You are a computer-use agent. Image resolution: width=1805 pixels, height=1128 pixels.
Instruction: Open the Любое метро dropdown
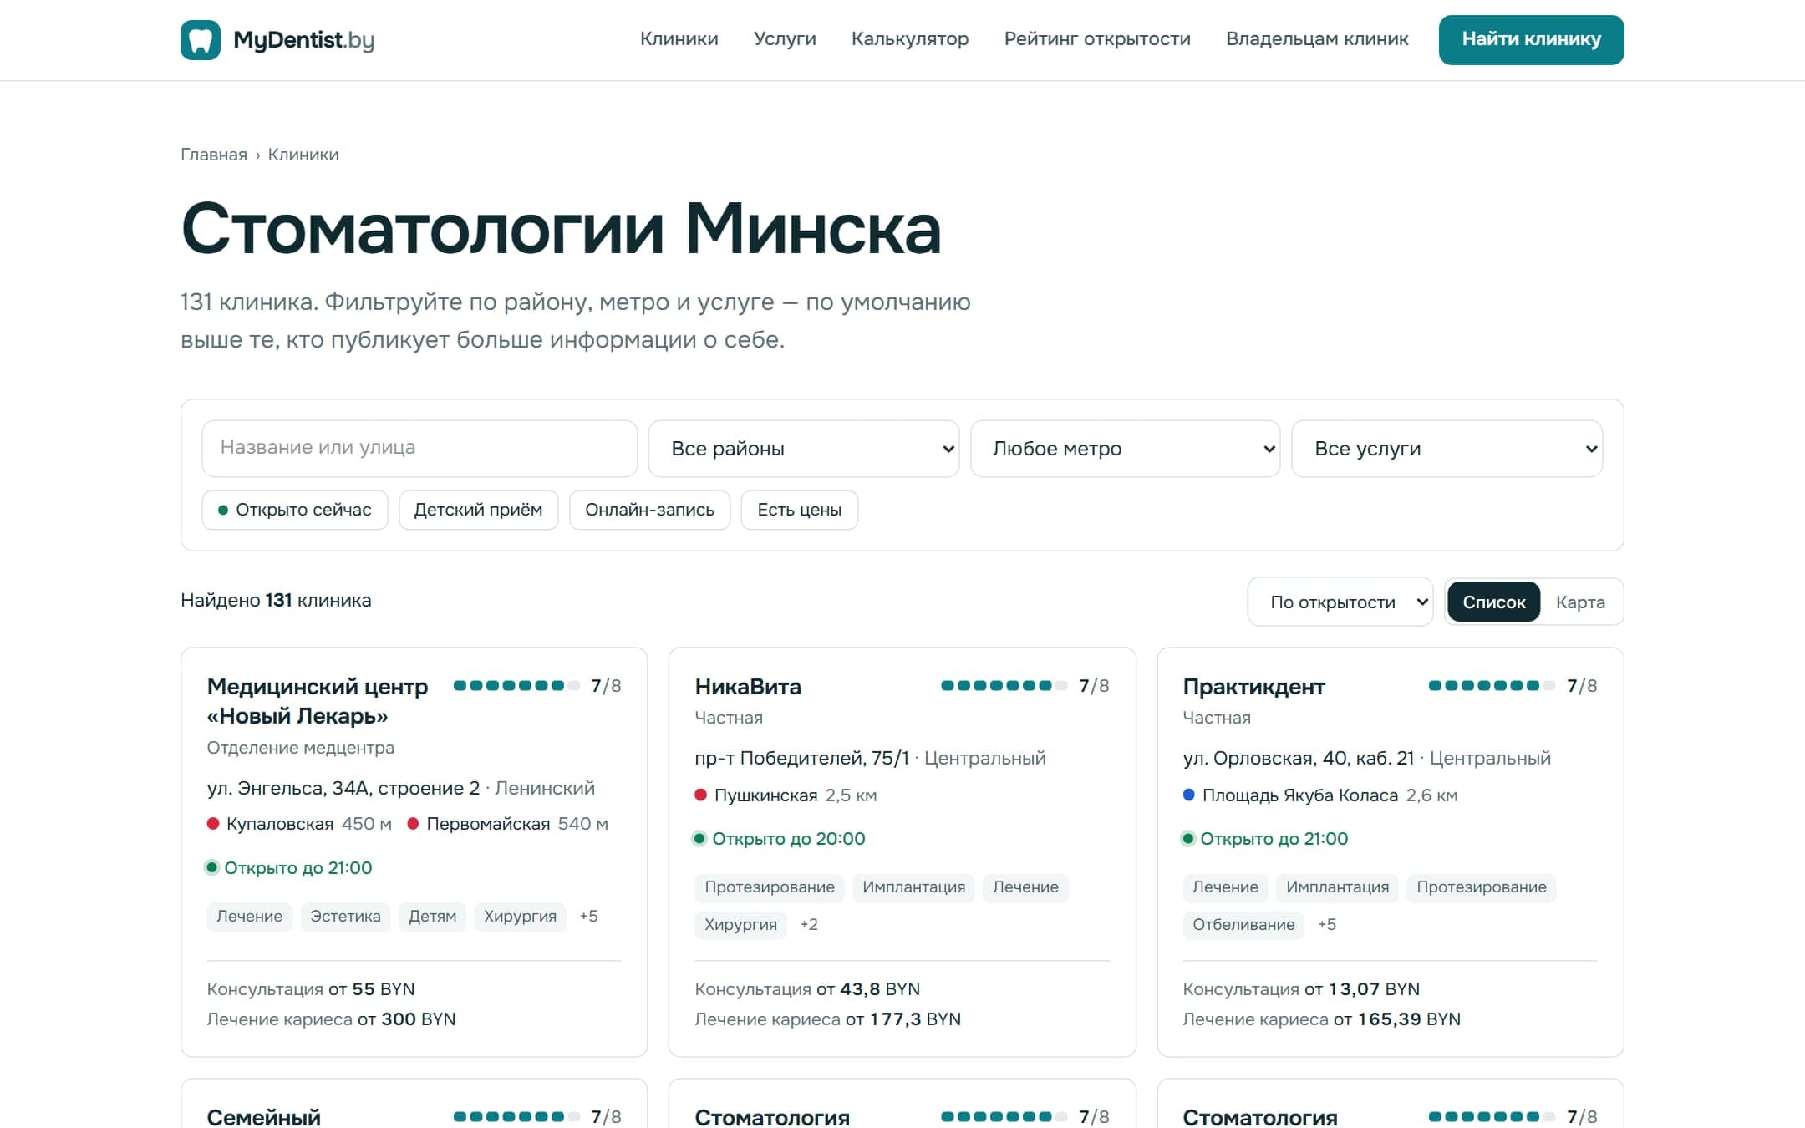point(1126,449)
